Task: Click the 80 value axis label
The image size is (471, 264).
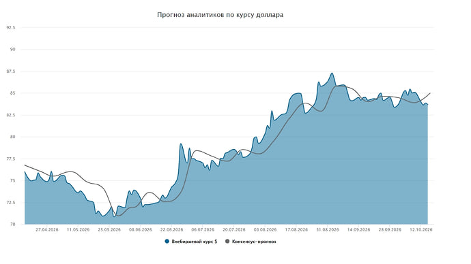Action: [x=12, y=137]
